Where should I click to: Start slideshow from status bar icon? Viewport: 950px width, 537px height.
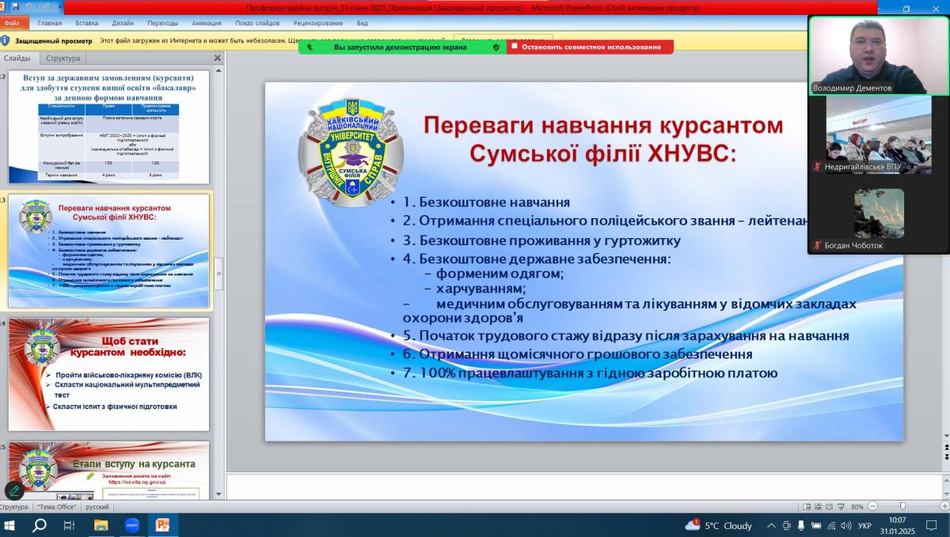pyautogui.click(x=840, y=506)
